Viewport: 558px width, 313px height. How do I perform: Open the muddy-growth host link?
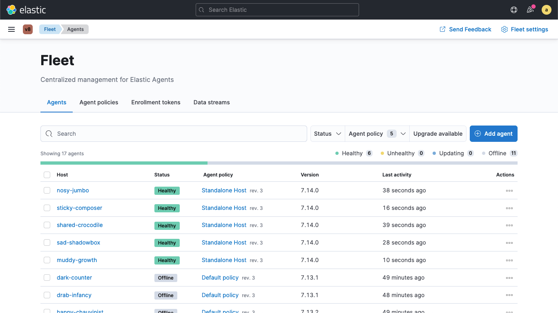pyautogui.click(x=77, y=260)
